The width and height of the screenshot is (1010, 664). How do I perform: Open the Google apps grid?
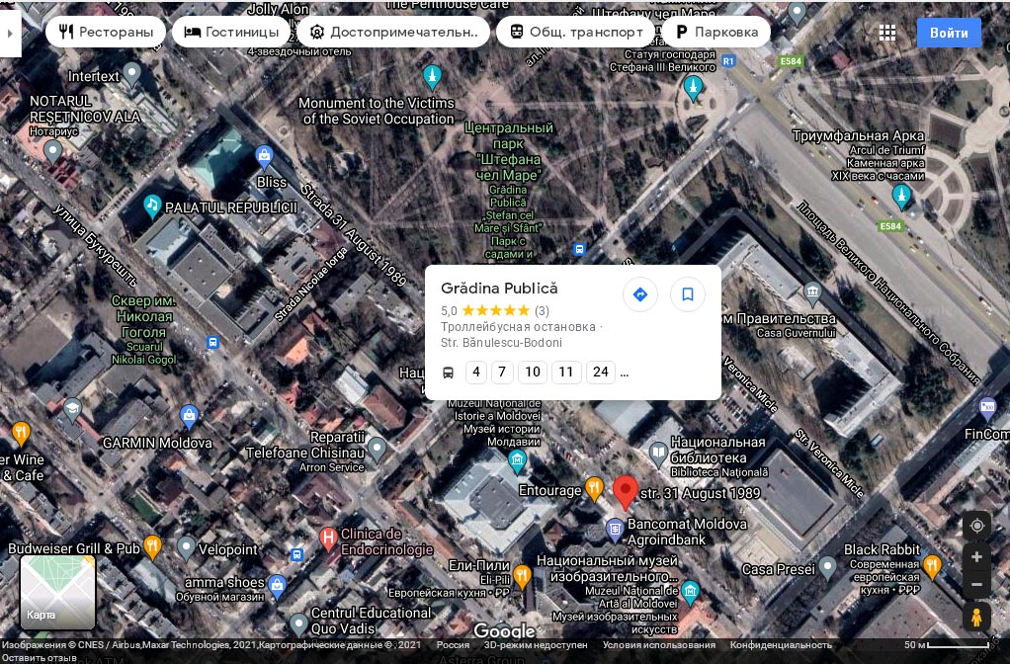click(x=887, y=33)
